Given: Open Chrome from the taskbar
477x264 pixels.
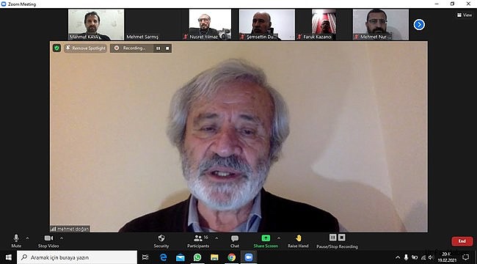Looking at the screenshot, I should pyautogui.click(x=231, y=257).
